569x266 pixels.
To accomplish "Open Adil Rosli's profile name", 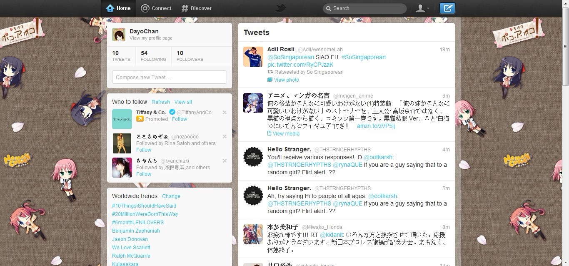I will [281, 49].
